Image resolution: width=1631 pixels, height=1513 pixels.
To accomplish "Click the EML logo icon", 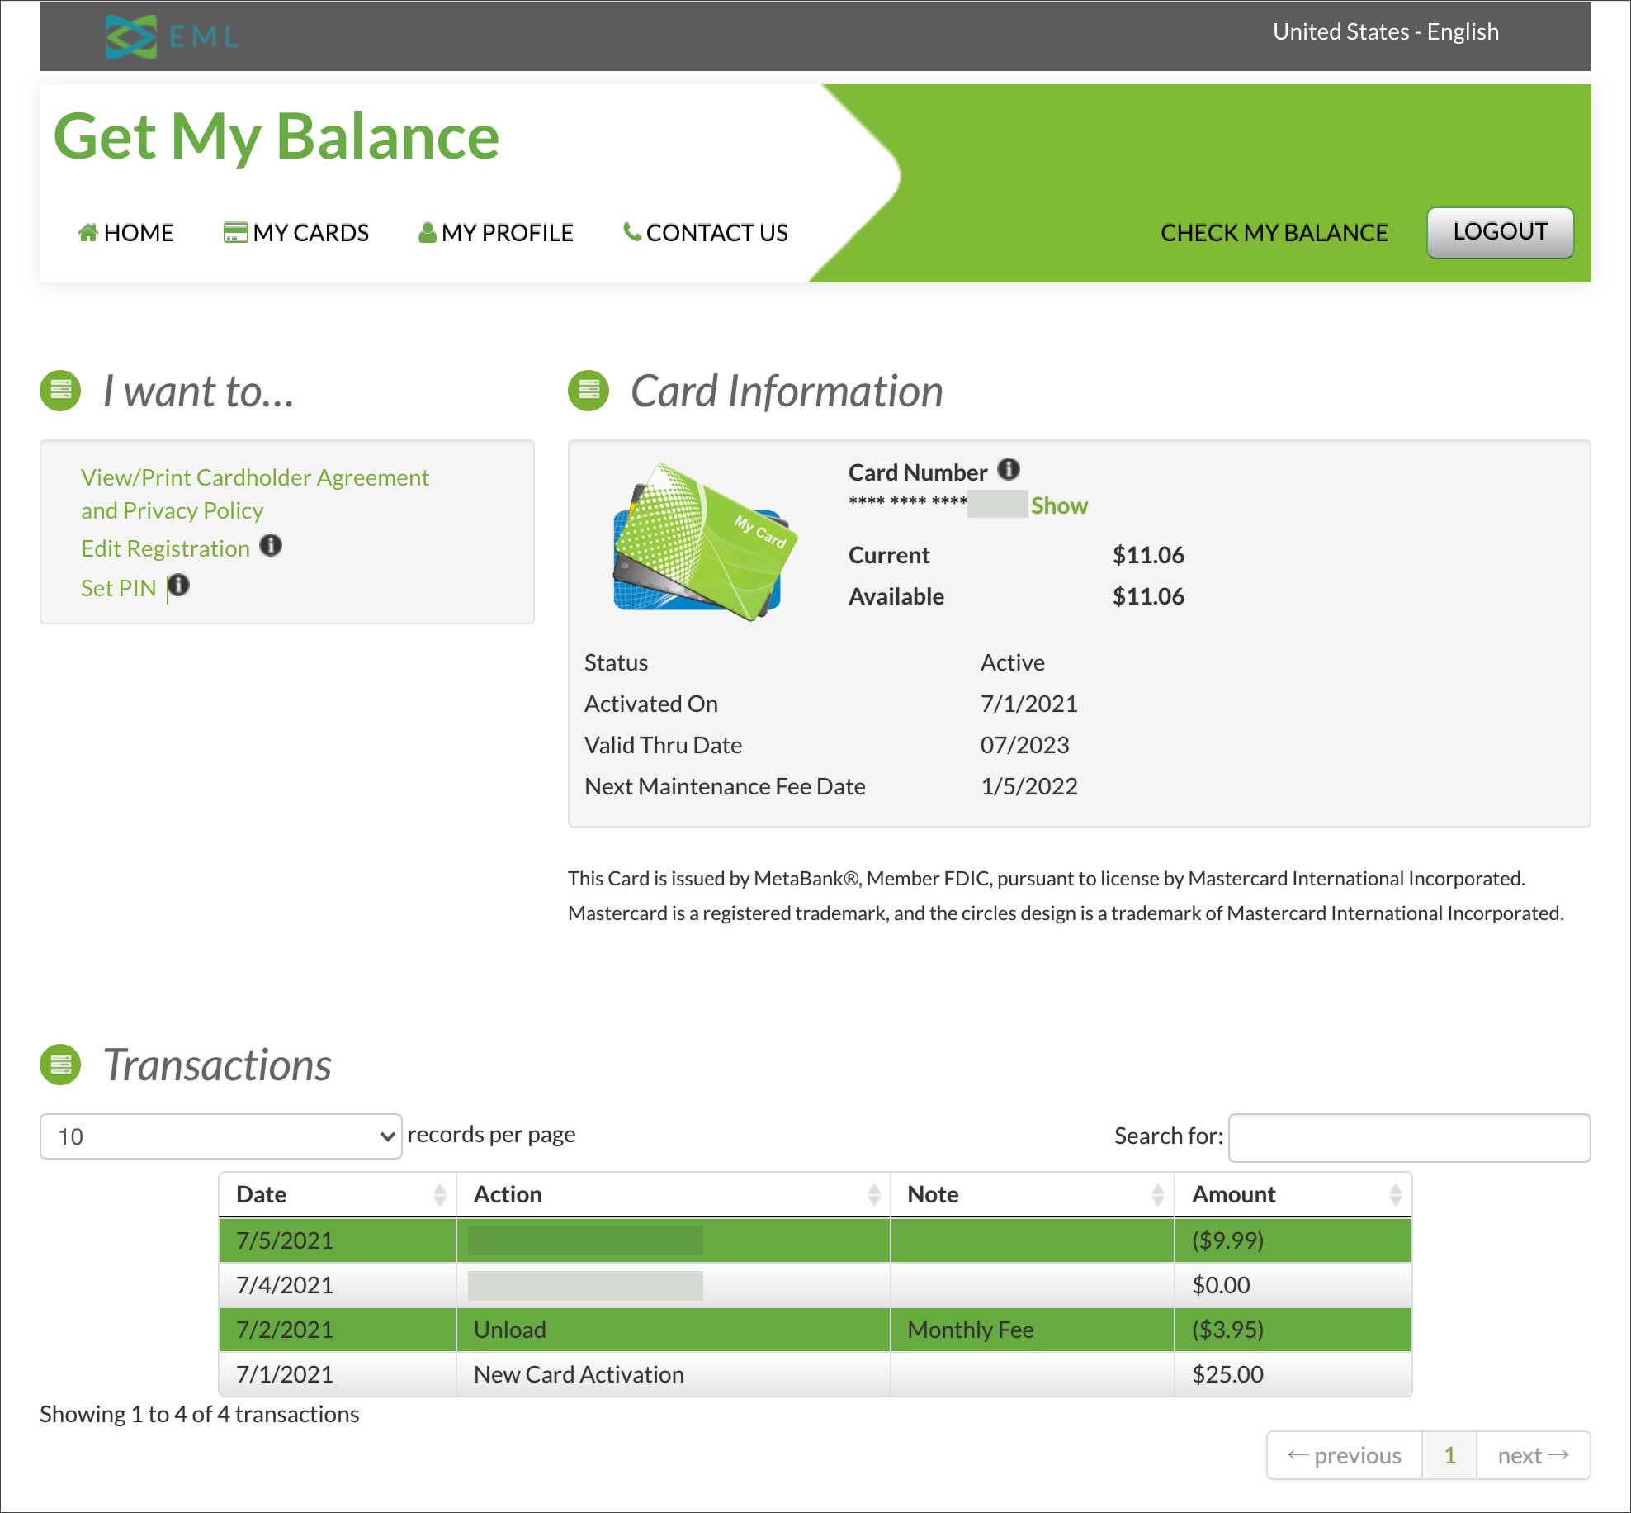I will tap(131, 36).
